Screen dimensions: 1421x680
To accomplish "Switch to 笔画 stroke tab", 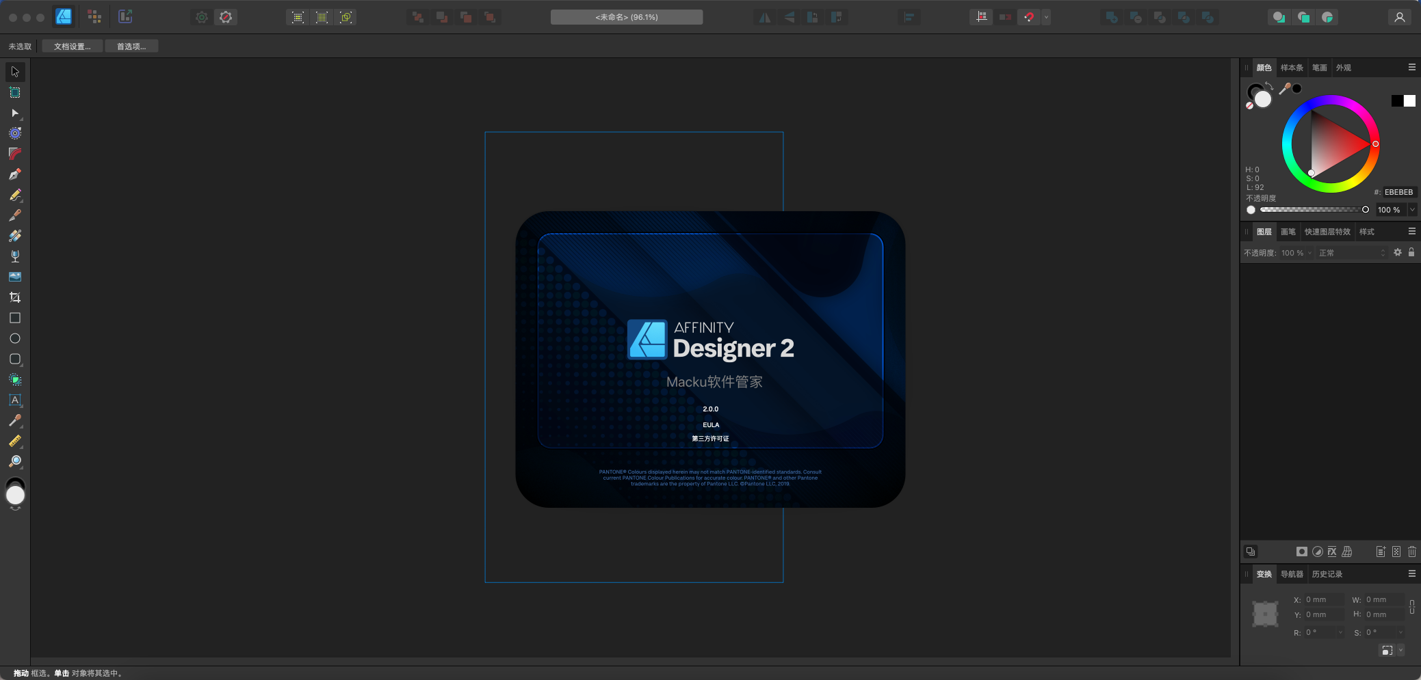I will [1319, 68].
